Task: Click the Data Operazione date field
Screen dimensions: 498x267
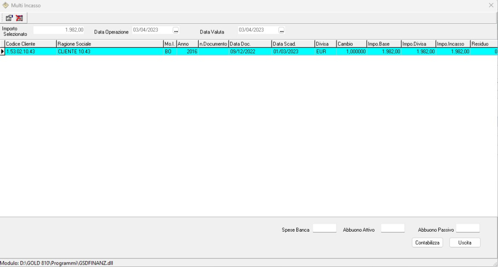Action: tap(151, 30)
